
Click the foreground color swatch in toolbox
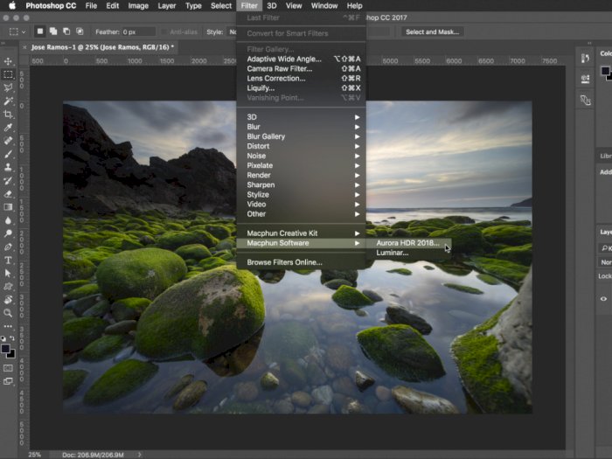[5, 349]
